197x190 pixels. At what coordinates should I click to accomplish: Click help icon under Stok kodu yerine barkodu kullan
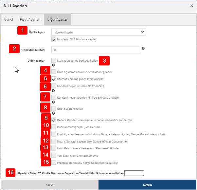[53, 65]
